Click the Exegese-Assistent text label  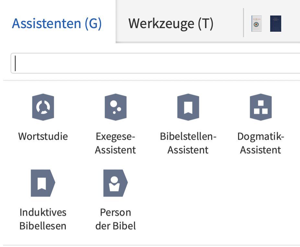[115, 143]
